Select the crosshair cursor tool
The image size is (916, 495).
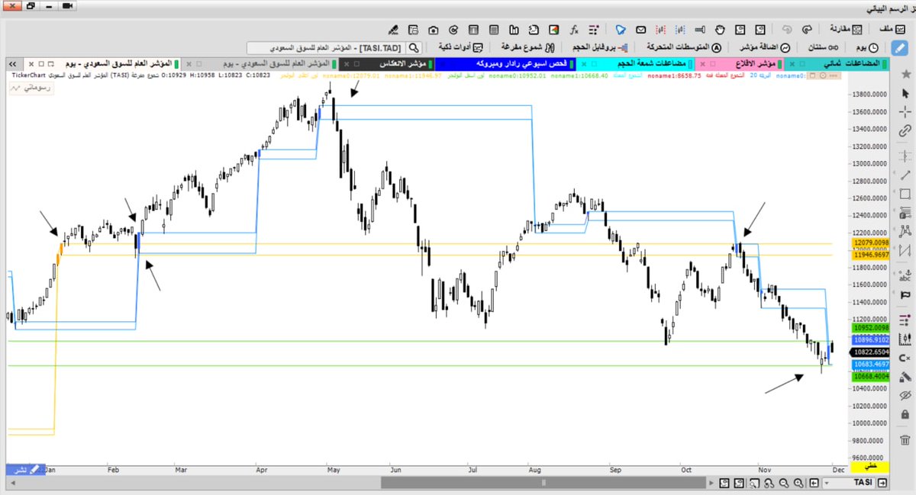tap(905, 111)
